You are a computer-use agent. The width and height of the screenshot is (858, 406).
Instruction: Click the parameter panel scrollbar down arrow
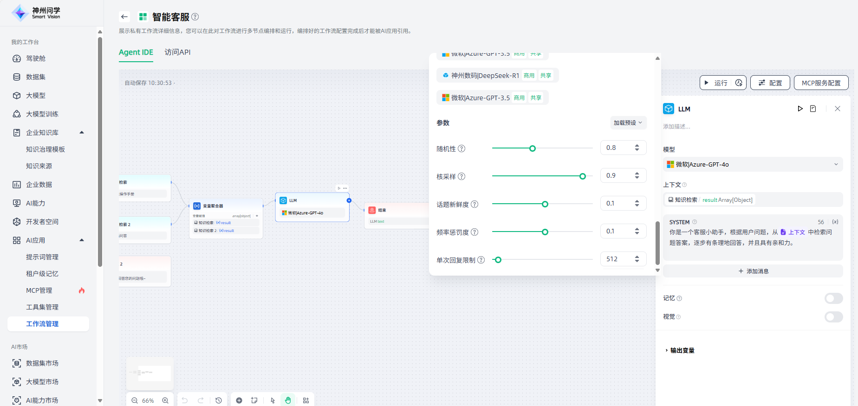pyautogui.click(x=657, y=270)
